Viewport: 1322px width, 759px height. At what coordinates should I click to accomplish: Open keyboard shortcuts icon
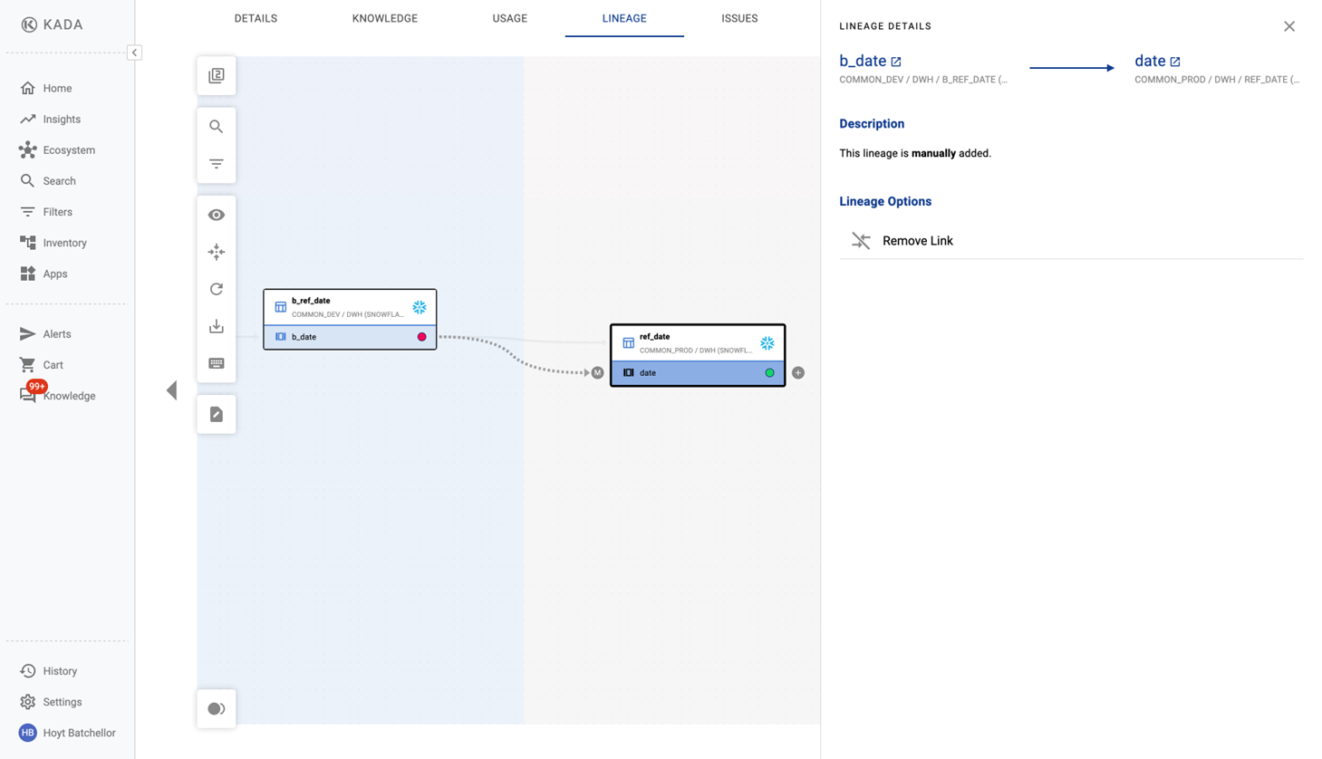[x=216, y=363]
